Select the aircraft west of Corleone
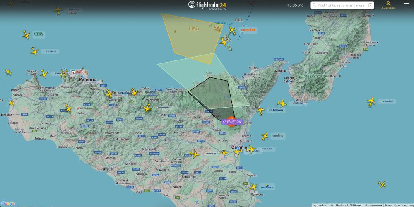The width and height of the screenshot is (414, 207). pos(68,108)
